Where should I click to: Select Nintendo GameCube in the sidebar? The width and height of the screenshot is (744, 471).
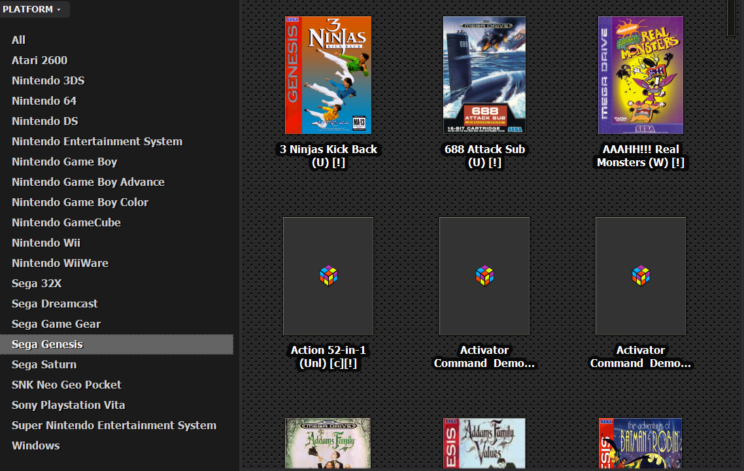66,222
